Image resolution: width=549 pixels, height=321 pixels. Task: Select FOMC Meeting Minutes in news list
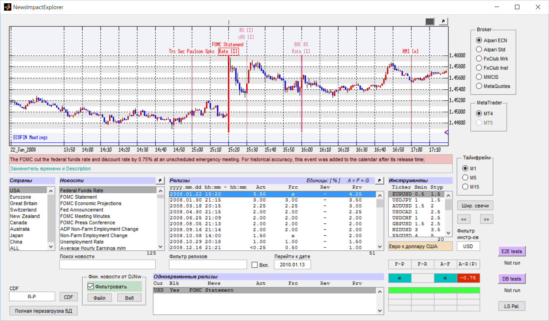coord(85,216)
